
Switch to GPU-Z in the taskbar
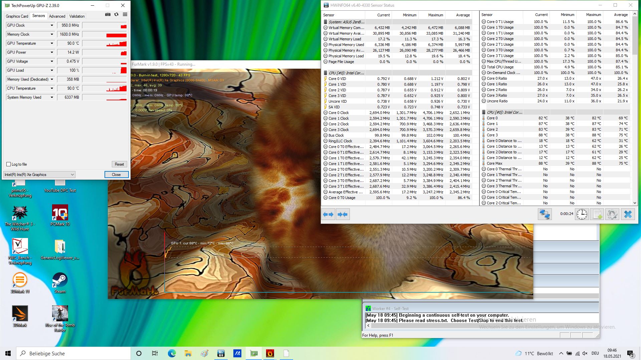tap(253, 353)
